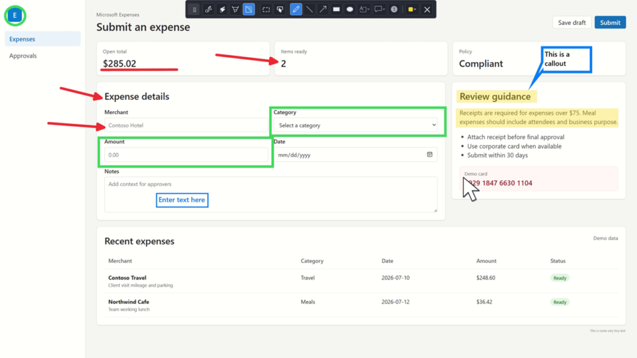Click the Ready badge for Northwind Cafe
This screenshot has width=637, height=358.
point(559,302)
